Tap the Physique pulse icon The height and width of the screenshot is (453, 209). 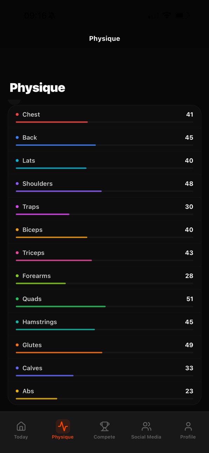[x=63, y=426]
